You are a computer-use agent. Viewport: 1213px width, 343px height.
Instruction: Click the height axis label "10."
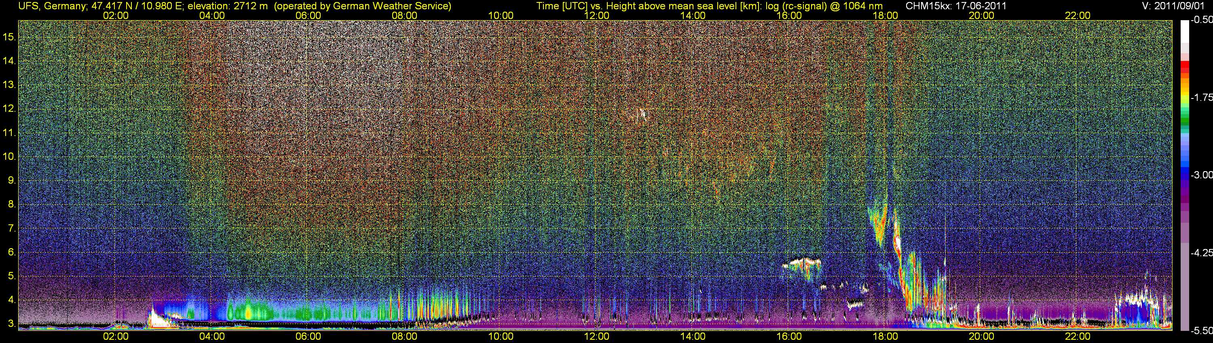click(x=9, y=157)
